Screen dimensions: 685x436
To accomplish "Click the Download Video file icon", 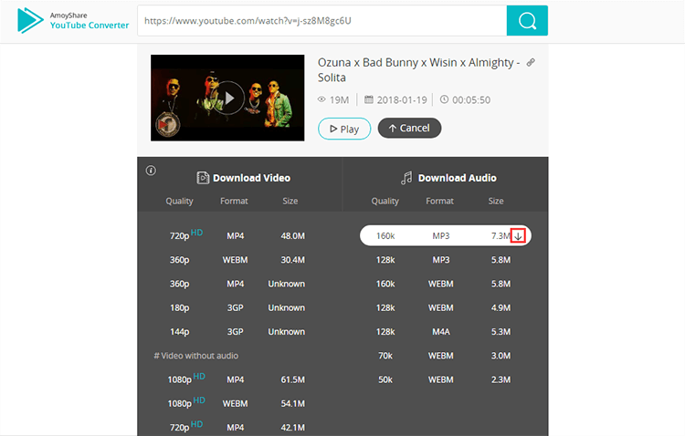I will point(203,178).
